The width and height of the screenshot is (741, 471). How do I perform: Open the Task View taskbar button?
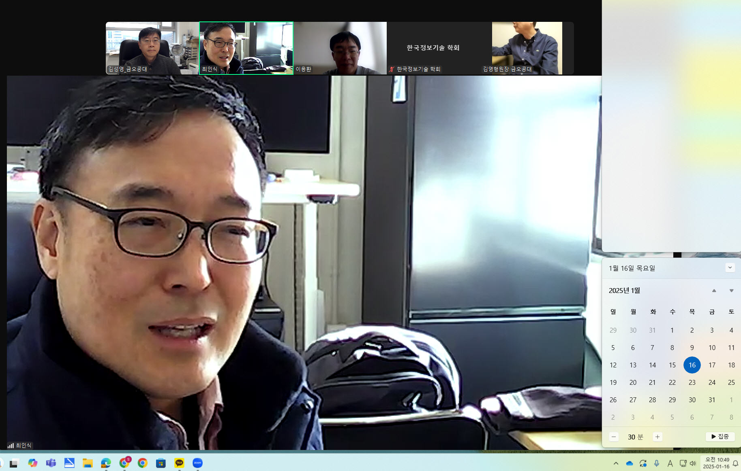[x=15, y=463]
